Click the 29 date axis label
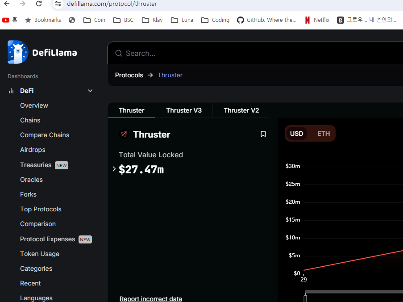The width and height of the screenshot is (403, 302). pyautogui.click(x=303, y=279)
